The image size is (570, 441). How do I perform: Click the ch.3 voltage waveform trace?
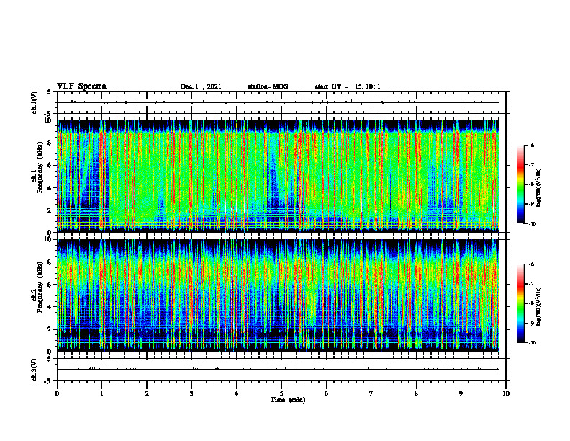point(278,370)
